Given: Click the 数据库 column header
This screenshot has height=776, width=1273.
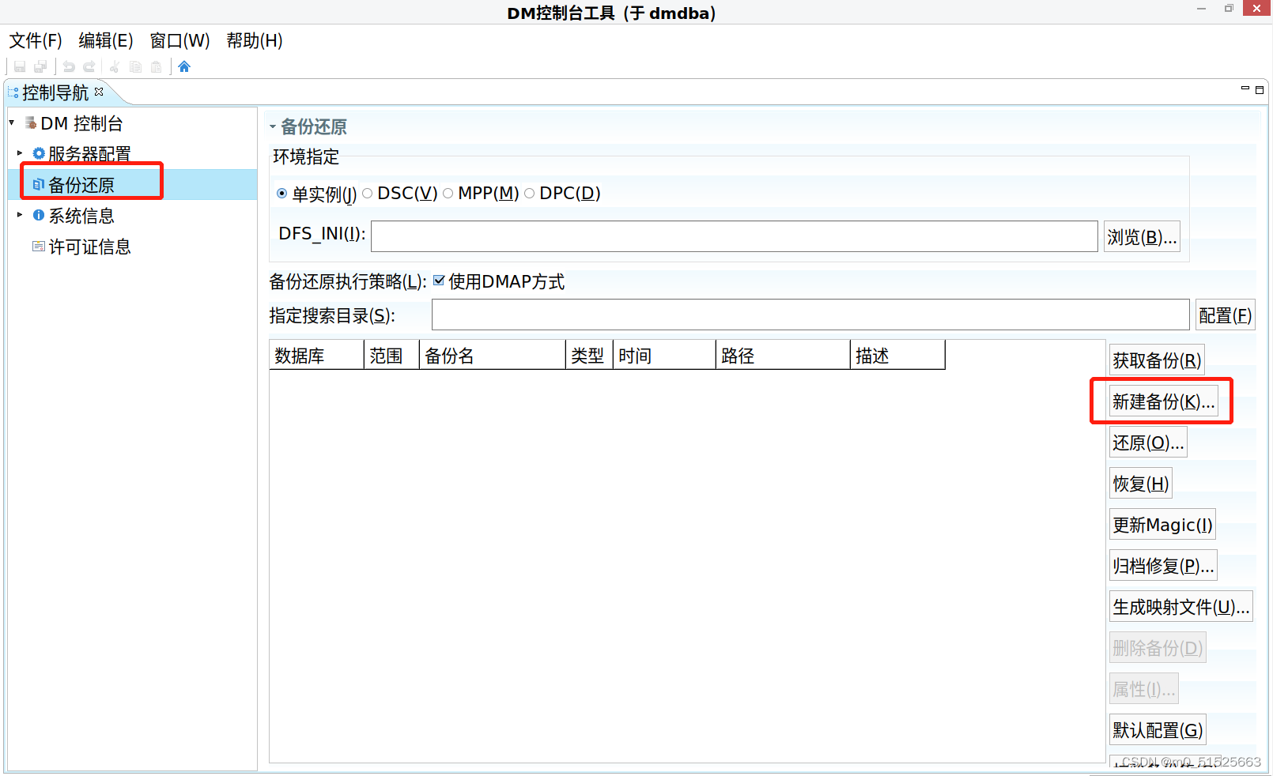Looking at the screenshot, I should click(316, 356).
